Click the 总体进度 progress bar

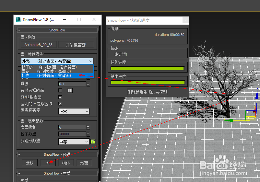point(148,83)
